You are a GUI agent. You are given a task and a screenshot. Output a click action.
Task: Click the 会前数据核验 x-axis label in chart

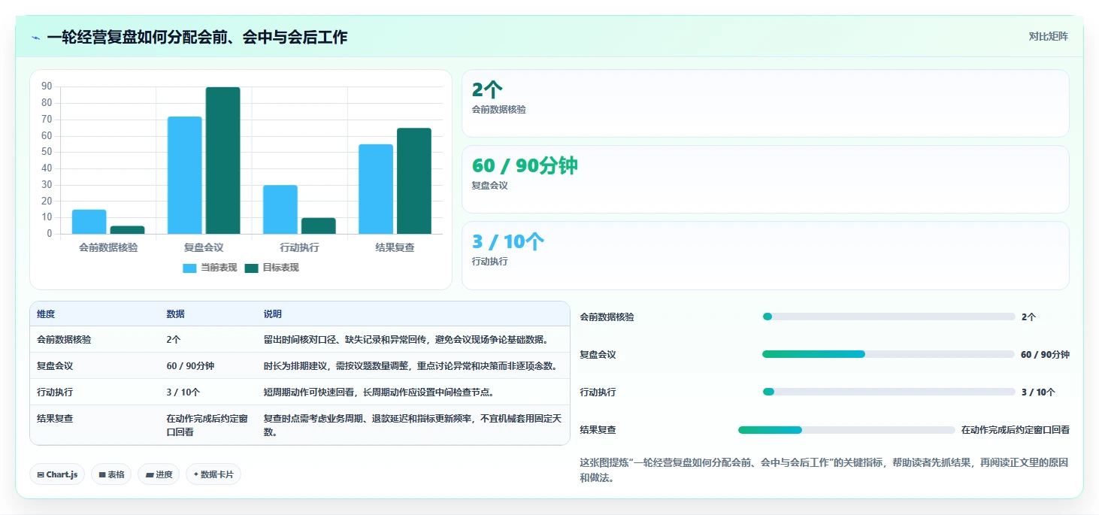[108, 247]
